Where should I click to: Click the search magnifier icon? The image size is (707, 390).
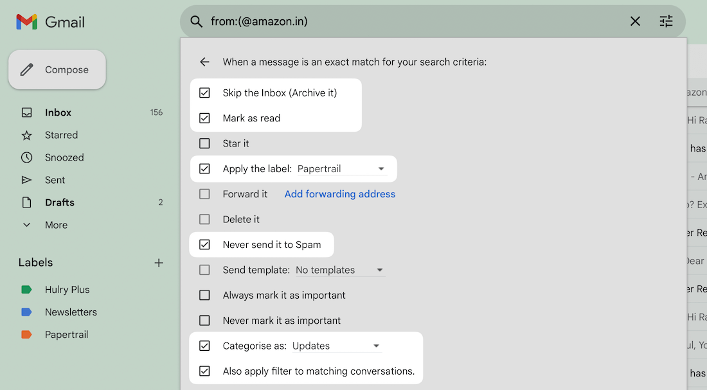pyautogui.click(x=197, y=22)
